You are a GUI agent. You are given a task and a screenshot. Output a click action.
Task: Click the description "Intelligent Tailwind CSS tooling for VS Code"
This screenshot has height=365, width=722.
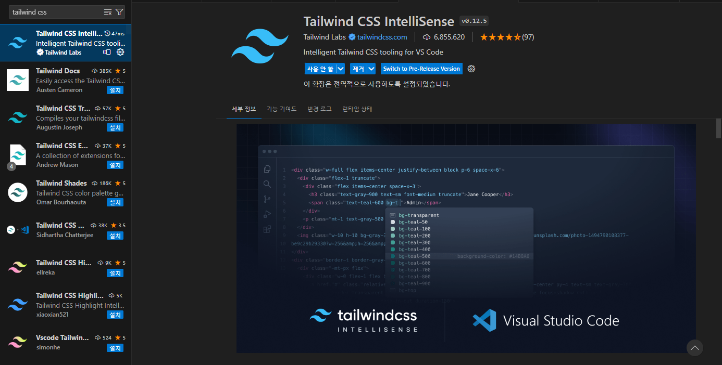[373, 52]
